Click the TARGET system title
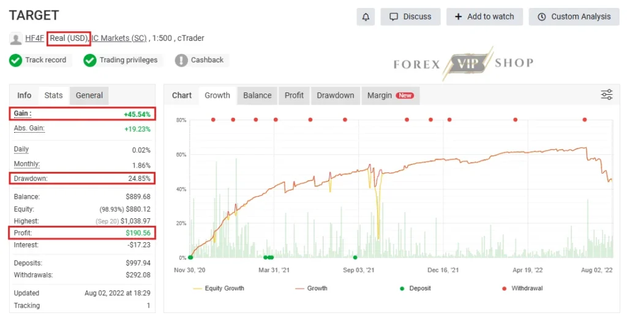Image resolution: width=627 pixels, height=321 pixels. coord(34,15)
